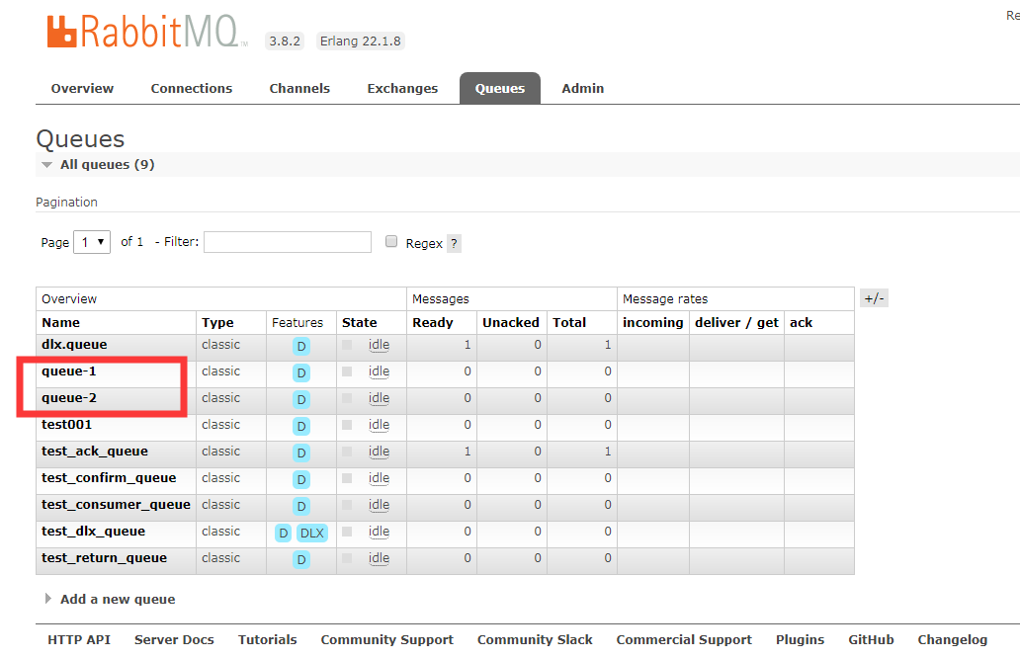Click the Regex help question mark
The image size is (1020, 659).
pos(454,244)
